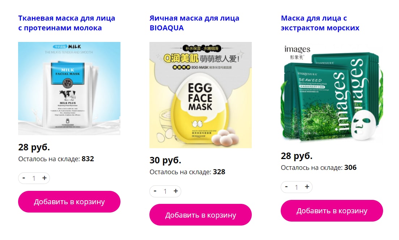
Task: Raise quantity of the seaweed extract mask
Action: coord(307,187)
